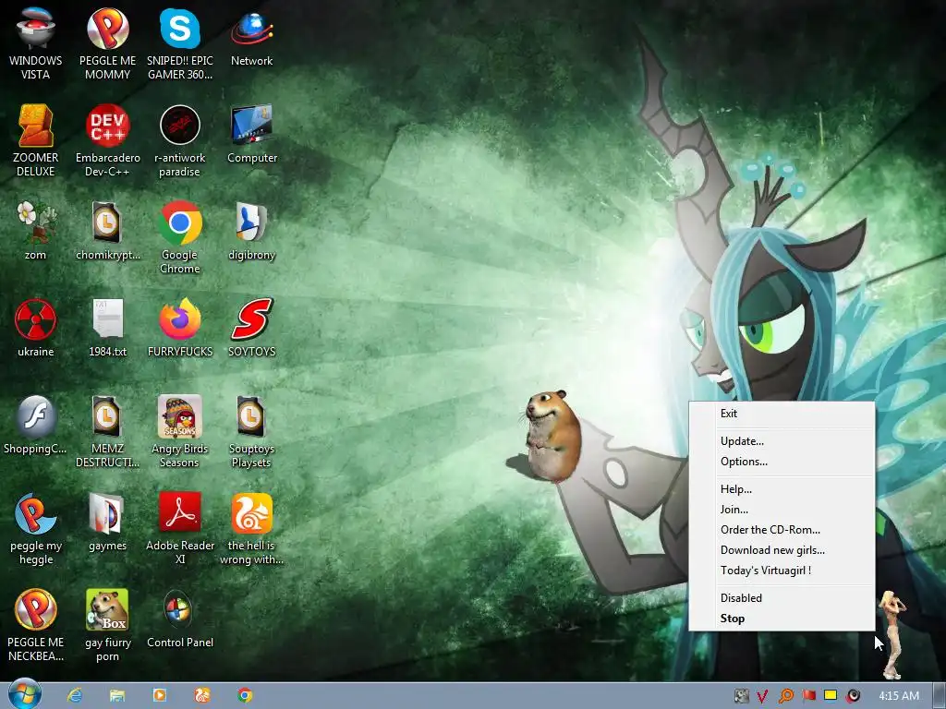Click the Skype icon labeled SNIPED!! EPIC GAMER
The width and height of the screenshot is (946, 709).
pos(180,43)
